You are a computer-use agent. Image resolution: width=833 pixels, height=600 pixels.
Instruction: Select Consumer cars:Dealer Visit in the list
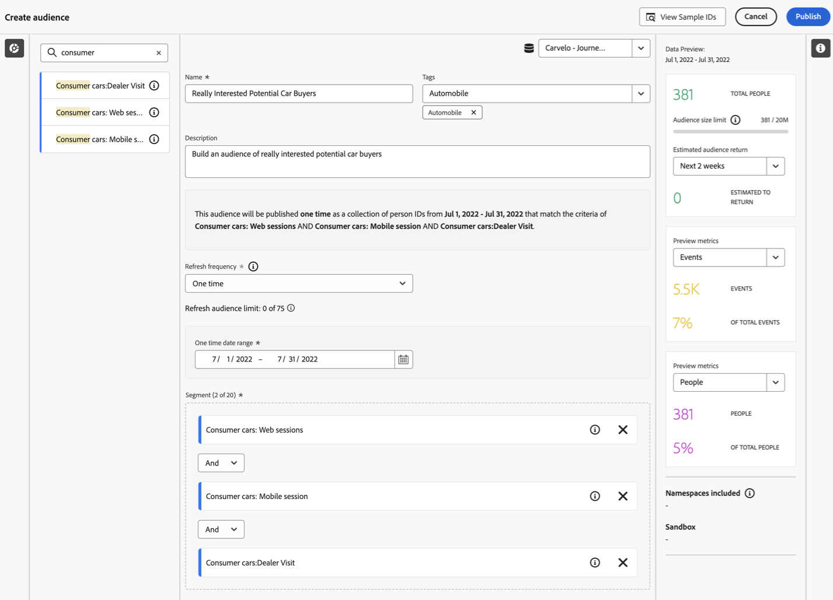pyautogui.click(x=100, y=86)
